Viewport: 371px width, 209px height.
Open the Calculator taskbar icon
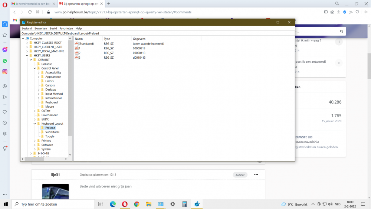coord(184,204)
